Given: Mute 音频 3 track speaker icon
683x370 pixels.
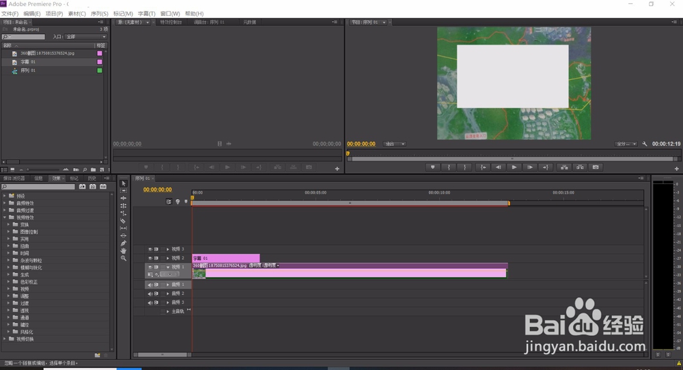Looking at the screenshot, I should [150, 303].
